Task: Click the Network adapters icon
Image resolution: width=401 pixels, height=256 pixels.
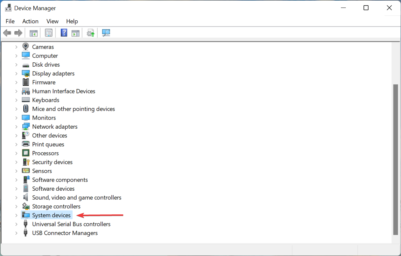Action: (x=26, y=126)
